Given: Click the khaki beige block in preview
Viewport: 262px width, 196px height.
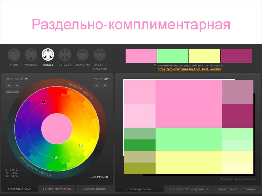Looking at the screenshot, I should pyautogui.click(x=140, y=157).
